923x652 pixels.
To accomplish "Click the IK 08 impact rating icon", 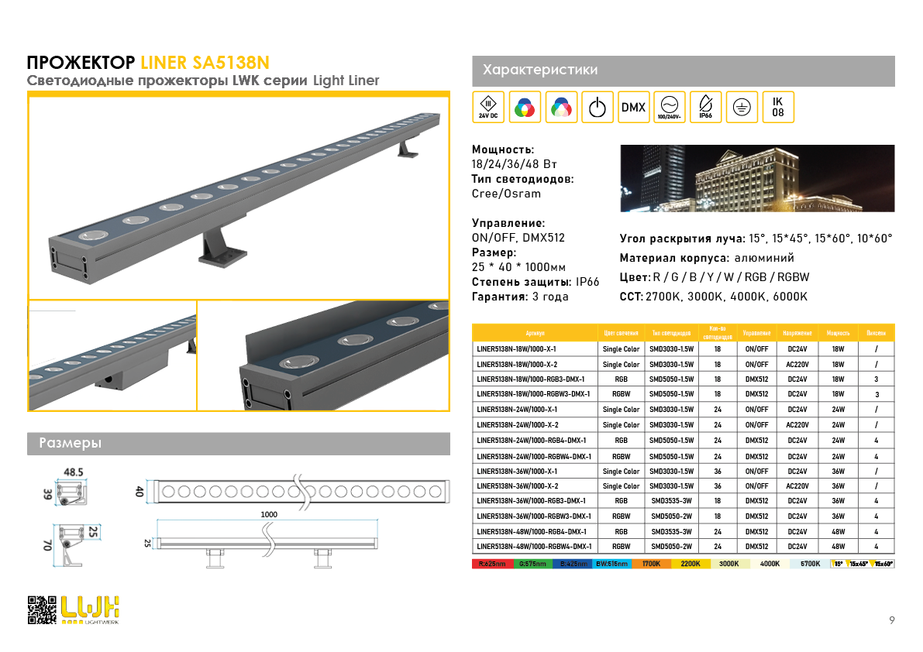I will (777, 107).
